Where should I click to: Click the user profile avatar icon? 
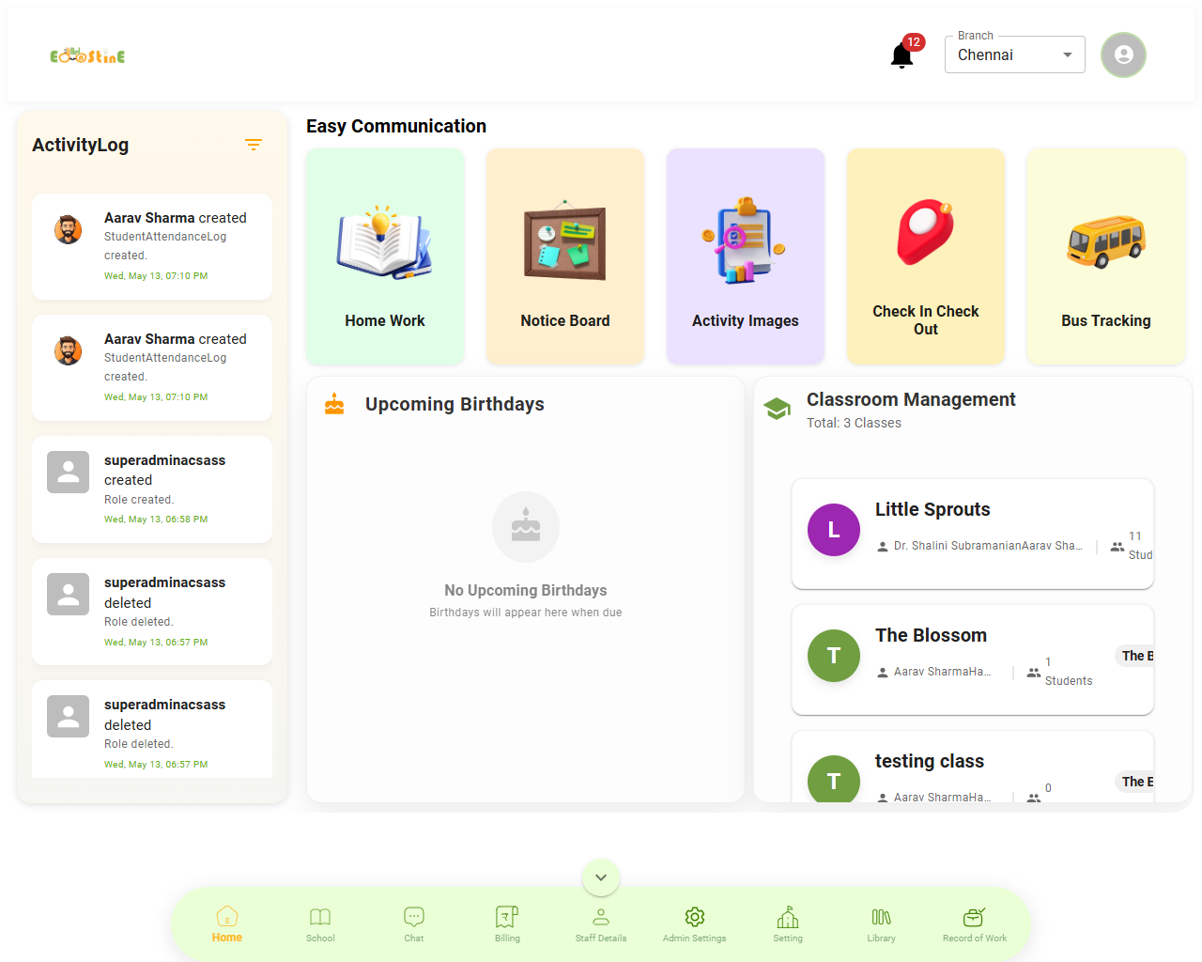(1123, 54)
